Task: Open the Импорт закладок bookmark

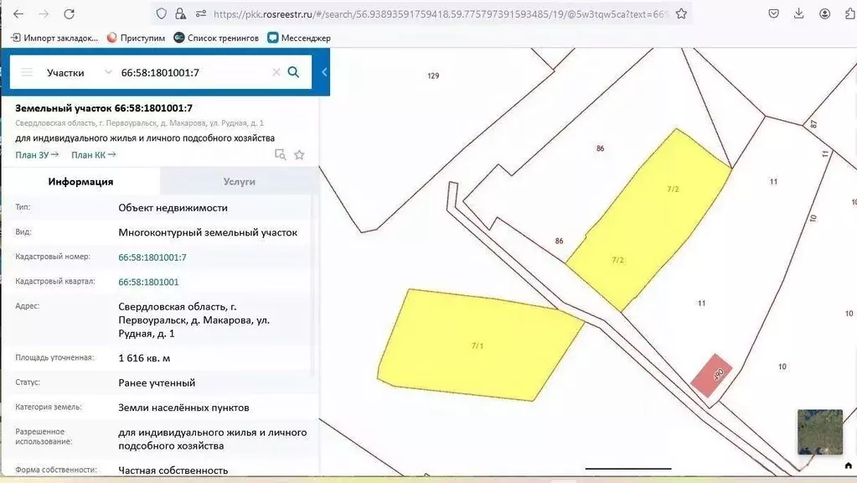Action: [54, 38]
